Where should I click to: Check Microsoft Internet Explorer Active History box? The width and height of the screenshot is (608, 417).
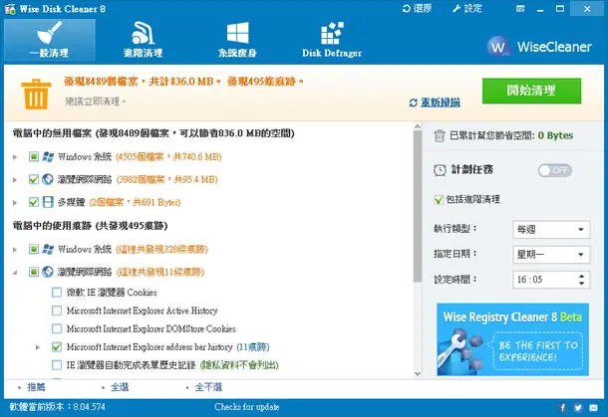click(x=57, y=311)
